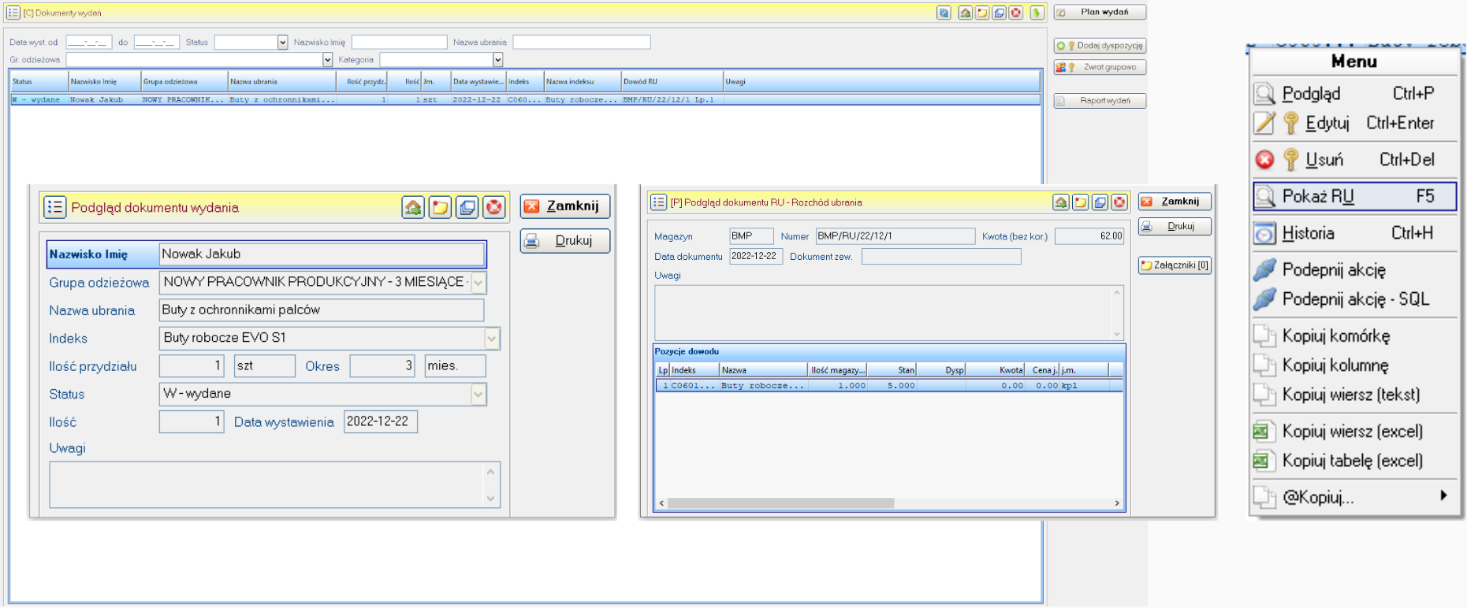This screenshot has height=608, width=1467.
Task: Click the Dodaj dyspozycję button
Action: coord(1100,46)
